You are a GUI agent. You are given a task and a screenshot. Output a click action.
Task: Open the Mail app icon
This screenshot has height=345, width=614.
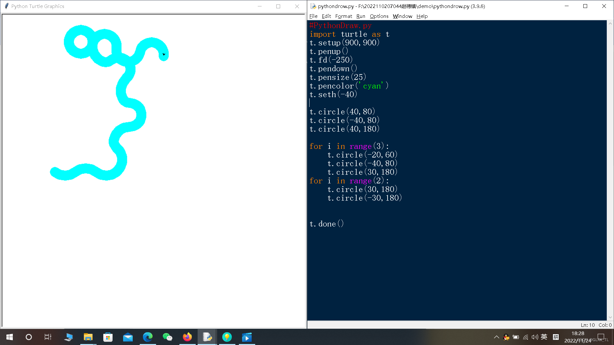[x=128, y=337]
